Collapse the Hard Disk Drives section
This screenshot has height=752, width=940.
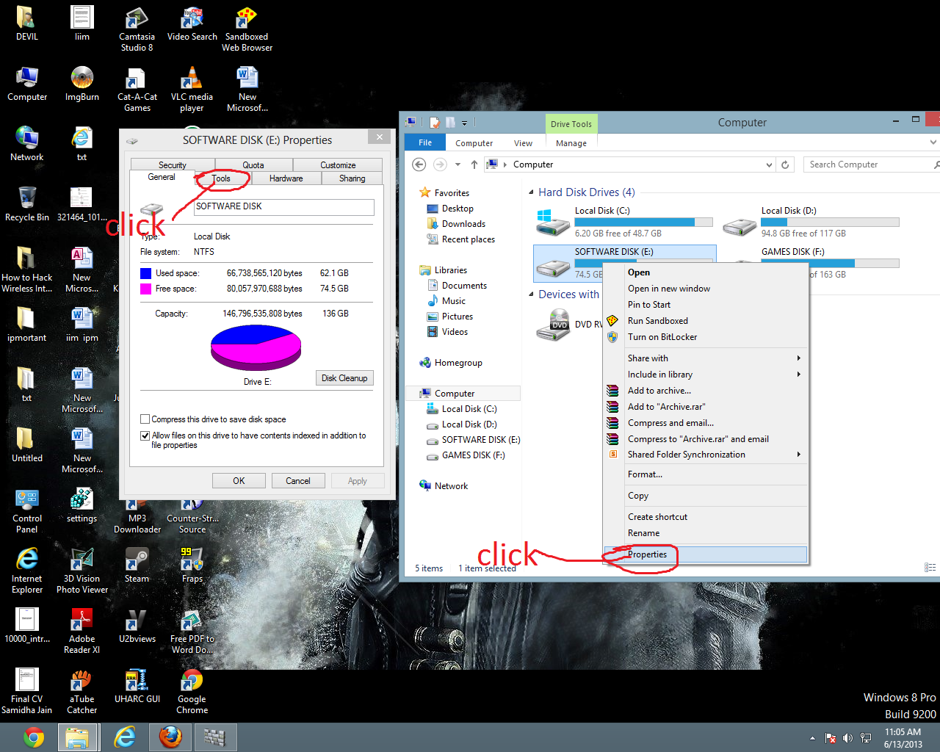coord(531,192)
